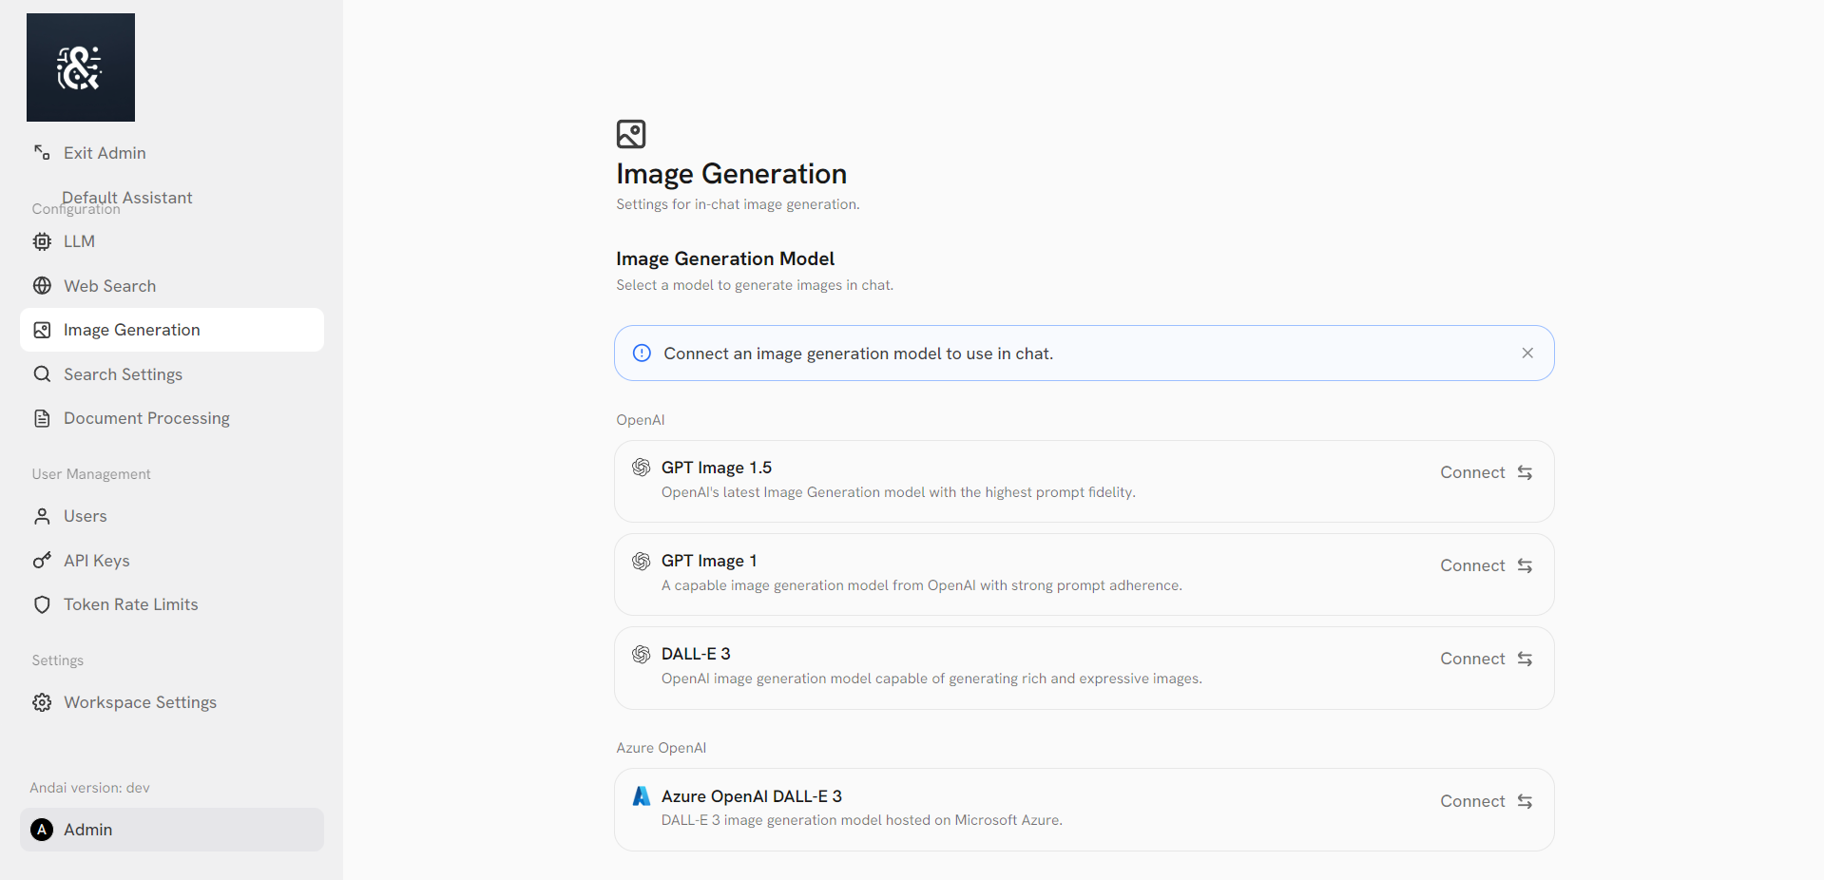Click 'Select a model to generate images' description
The width and height of the screenshot is (1824, 880).
click(x=755, y=285)
